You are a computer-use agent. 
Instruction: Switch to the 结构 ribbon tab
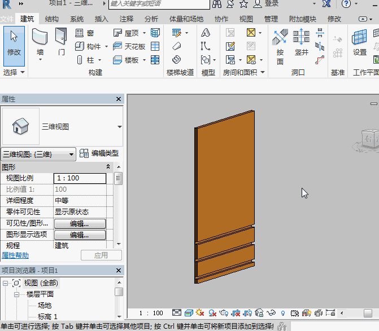click(x=51, y=19)
